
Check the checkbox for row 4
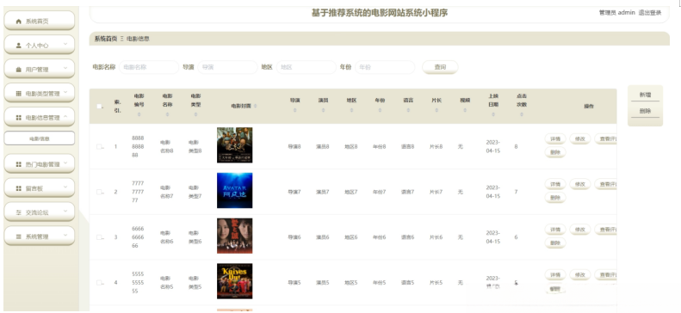coord(99,283)
